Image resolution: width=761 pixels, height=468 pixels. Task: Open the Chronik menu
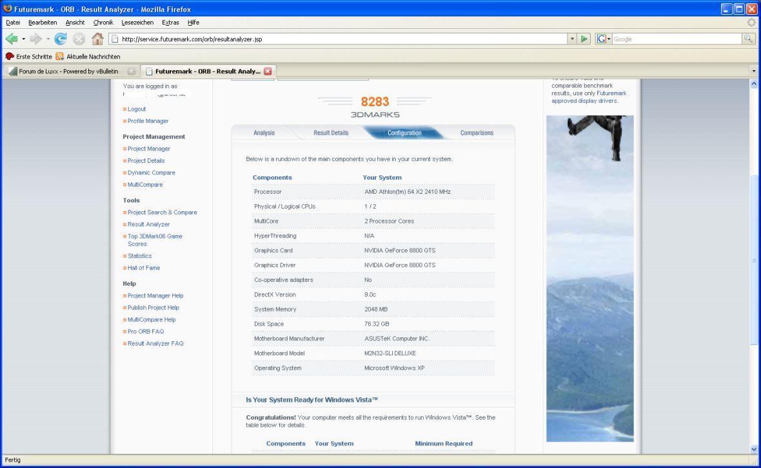click(103, 23)
